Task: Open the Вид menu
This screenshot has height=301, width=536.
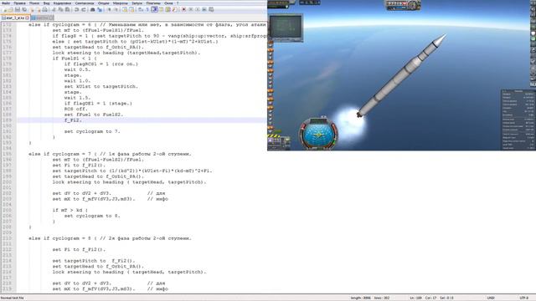Action: (x=47, y=3)
